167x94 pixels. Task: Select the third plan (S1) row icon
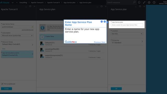(x=42, y=56)
